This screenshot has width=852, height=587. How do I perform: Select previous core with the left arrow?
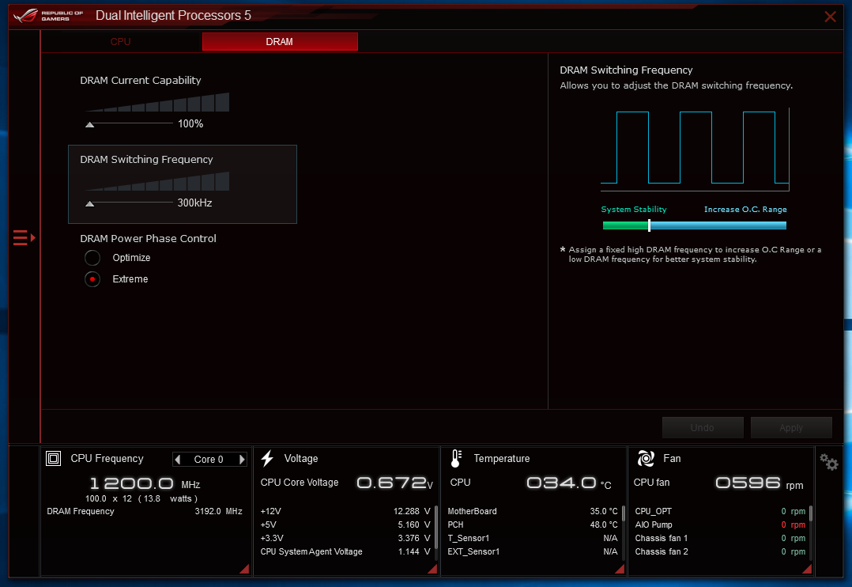pyautogui.click(x=178, y=459)
